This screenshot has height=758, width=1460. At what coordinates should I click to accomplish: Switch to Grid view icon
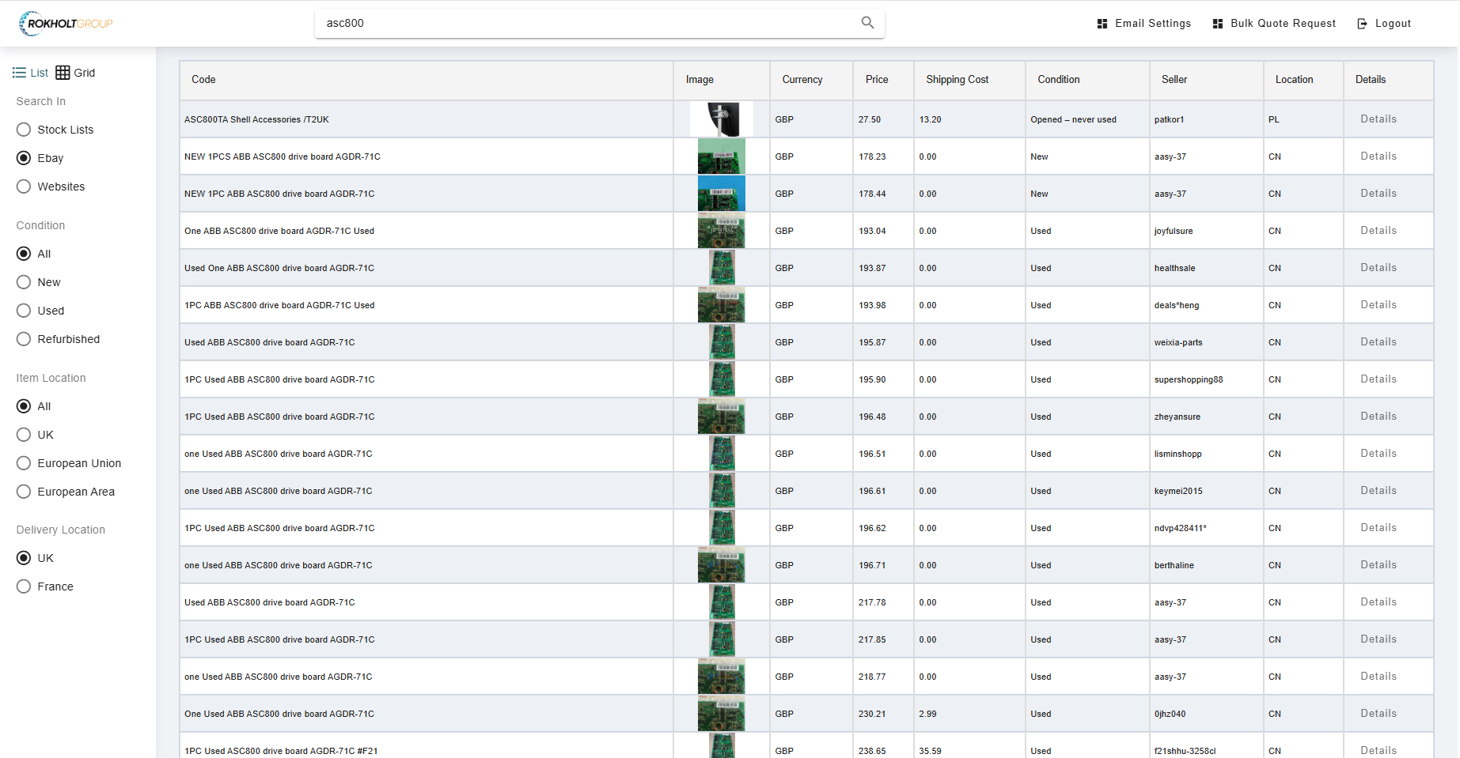[x=63, y=73]
